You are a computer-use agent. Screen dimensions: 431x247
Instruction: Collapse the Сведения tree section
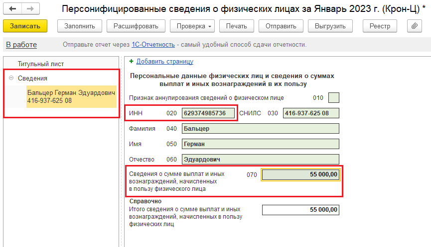(11, 78)
